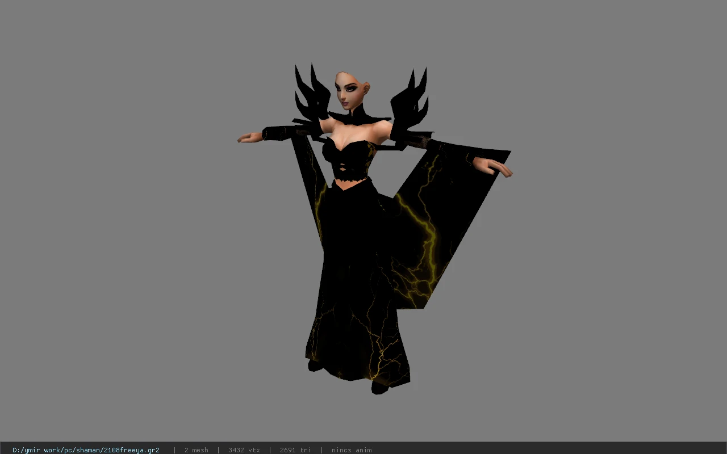Click the '3432 vtx' vertex count
The image size is (727, 454).
pos(244,450)
